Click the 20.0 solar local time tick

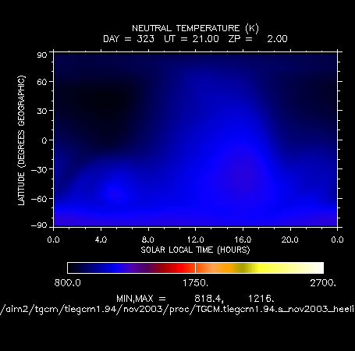click(290, 239)
